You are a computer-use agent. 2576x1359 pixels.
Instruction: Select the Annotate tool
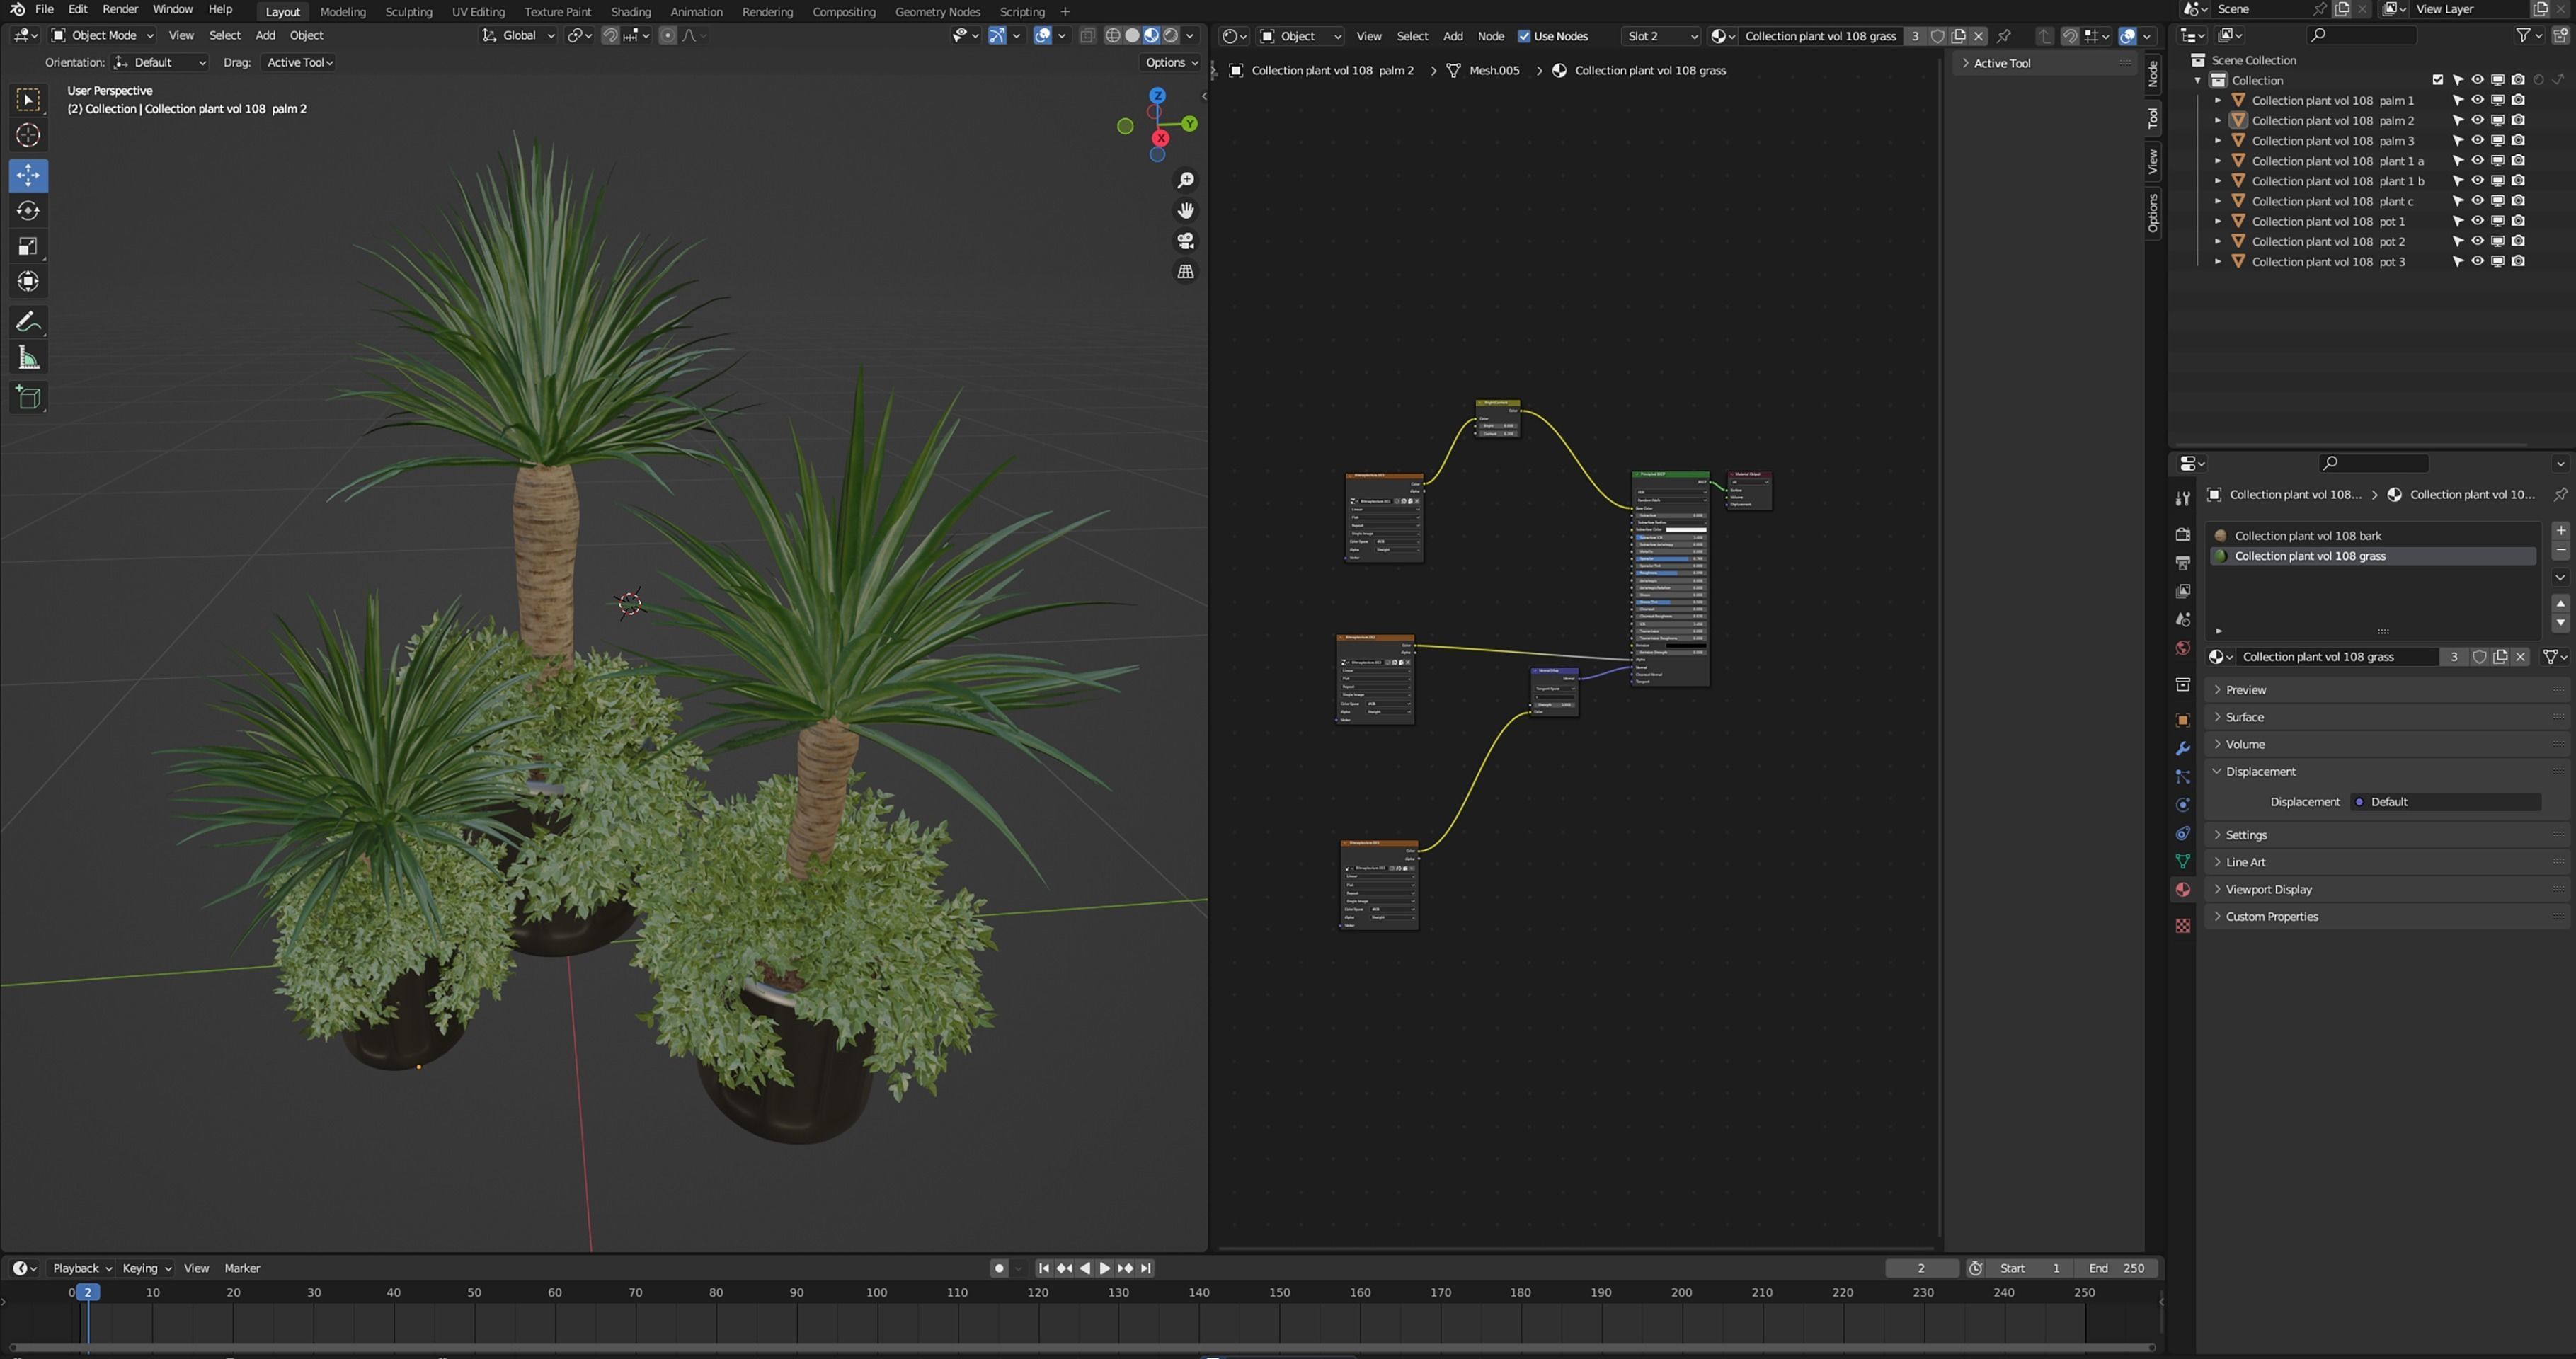pyautogui.click(x=28, y=322)
